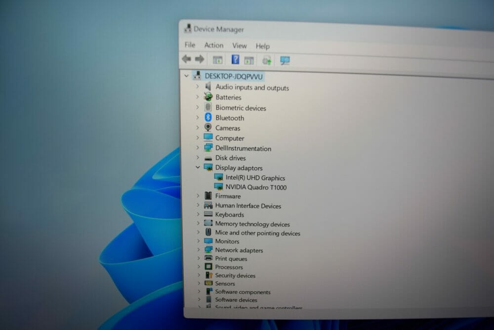
Task: Expand Audio inputs and outputs
Action: pyautogui.click(x=197, y=86)
